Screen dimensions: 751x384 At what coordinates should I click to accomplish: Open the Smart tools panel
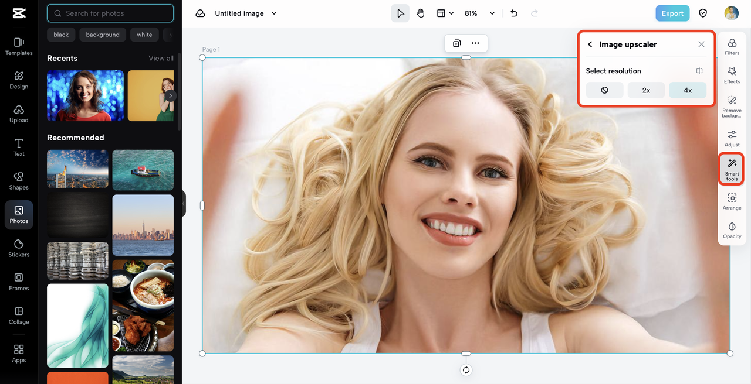tap(732, 169)
